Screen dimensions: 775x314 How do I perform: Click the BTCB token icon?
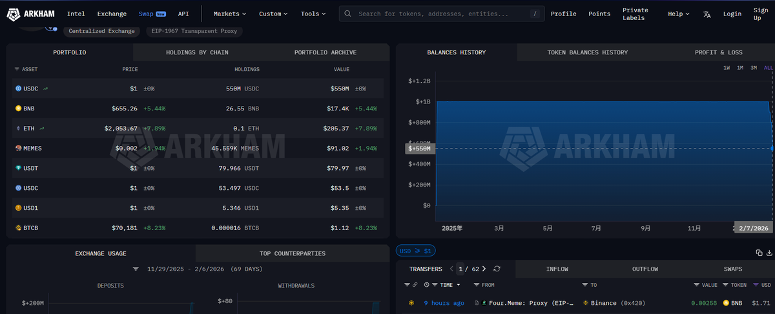click(x=18, y=228)
